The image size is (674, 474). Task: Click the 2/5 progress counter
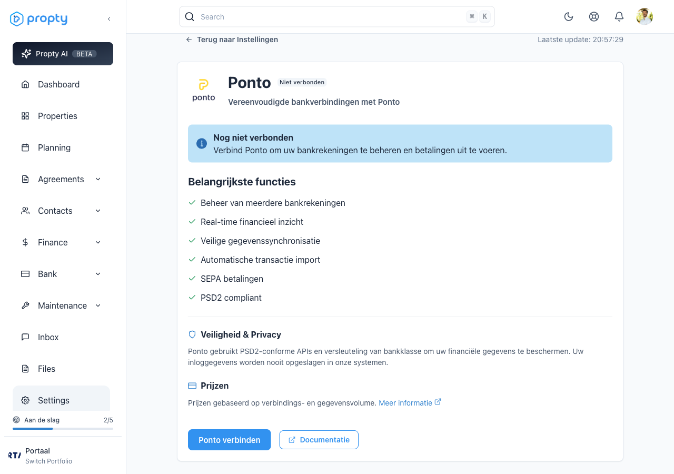click(108, 420)
